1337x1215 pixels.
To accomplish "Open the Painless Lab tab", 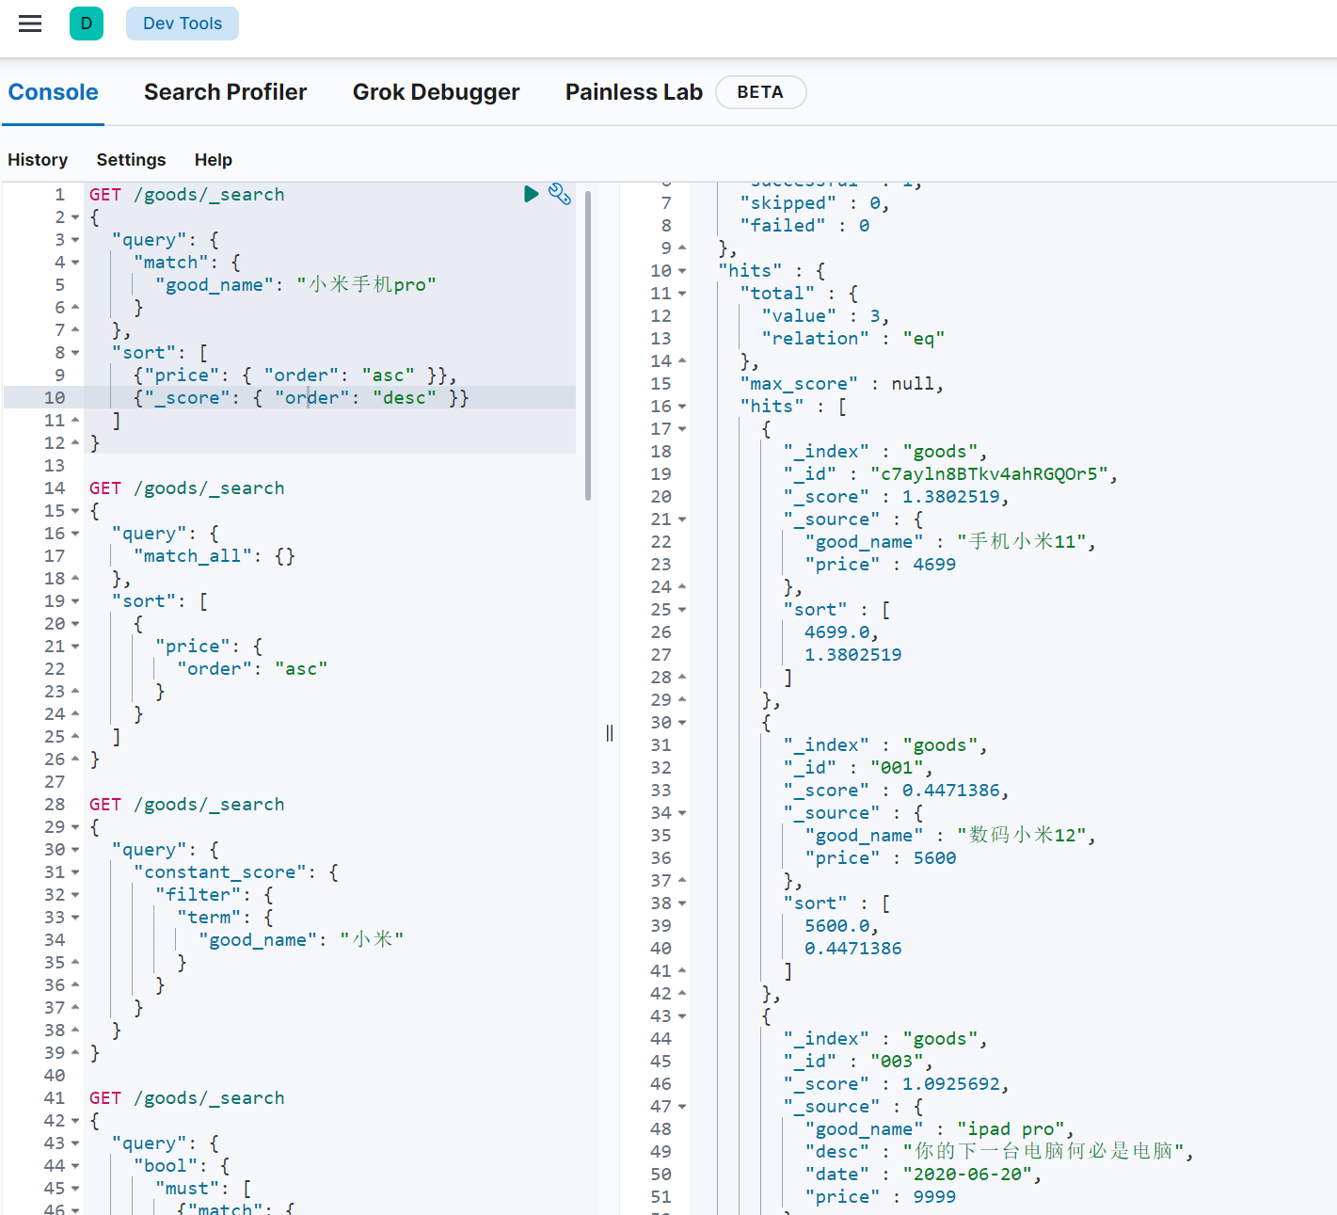I will (x=633, y=92).
